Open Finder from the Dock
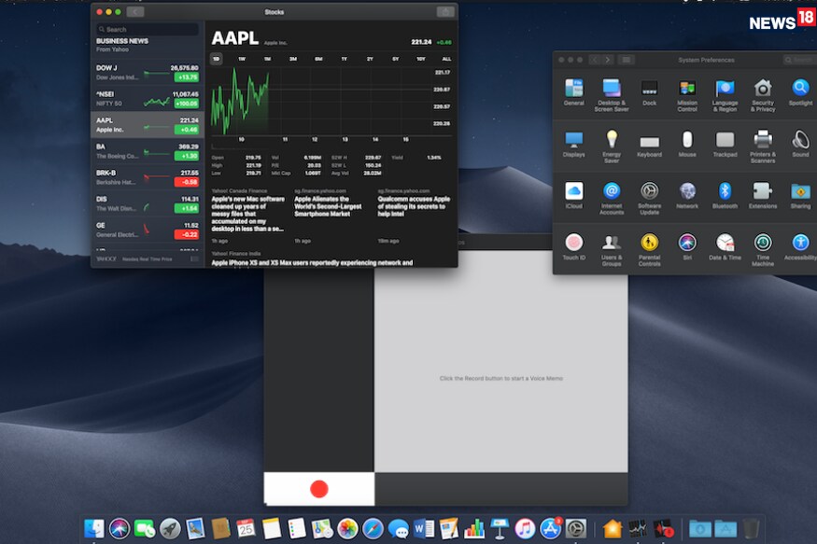 [x=93, y=529]
